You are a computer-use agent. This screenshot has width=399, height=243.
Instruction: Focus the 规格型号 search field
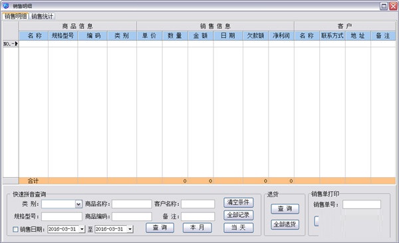(x=62, y=216)
